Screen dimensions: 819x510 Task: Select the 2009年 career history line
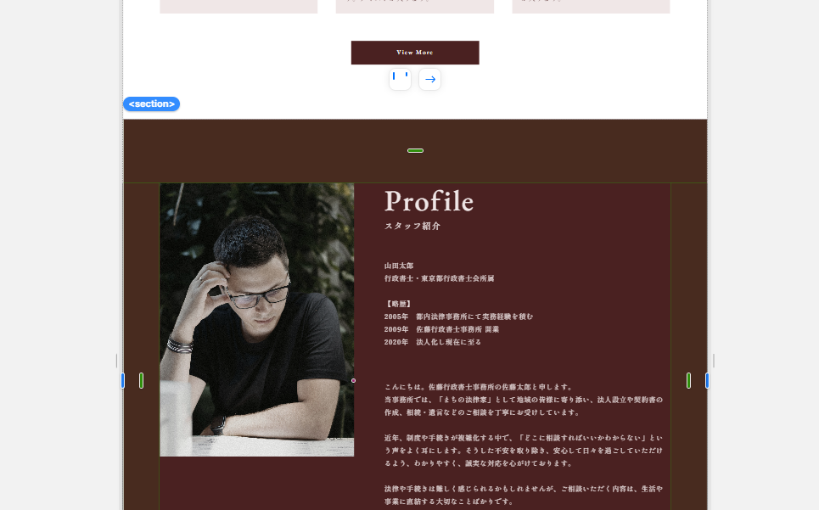click(x=441, y=329)
